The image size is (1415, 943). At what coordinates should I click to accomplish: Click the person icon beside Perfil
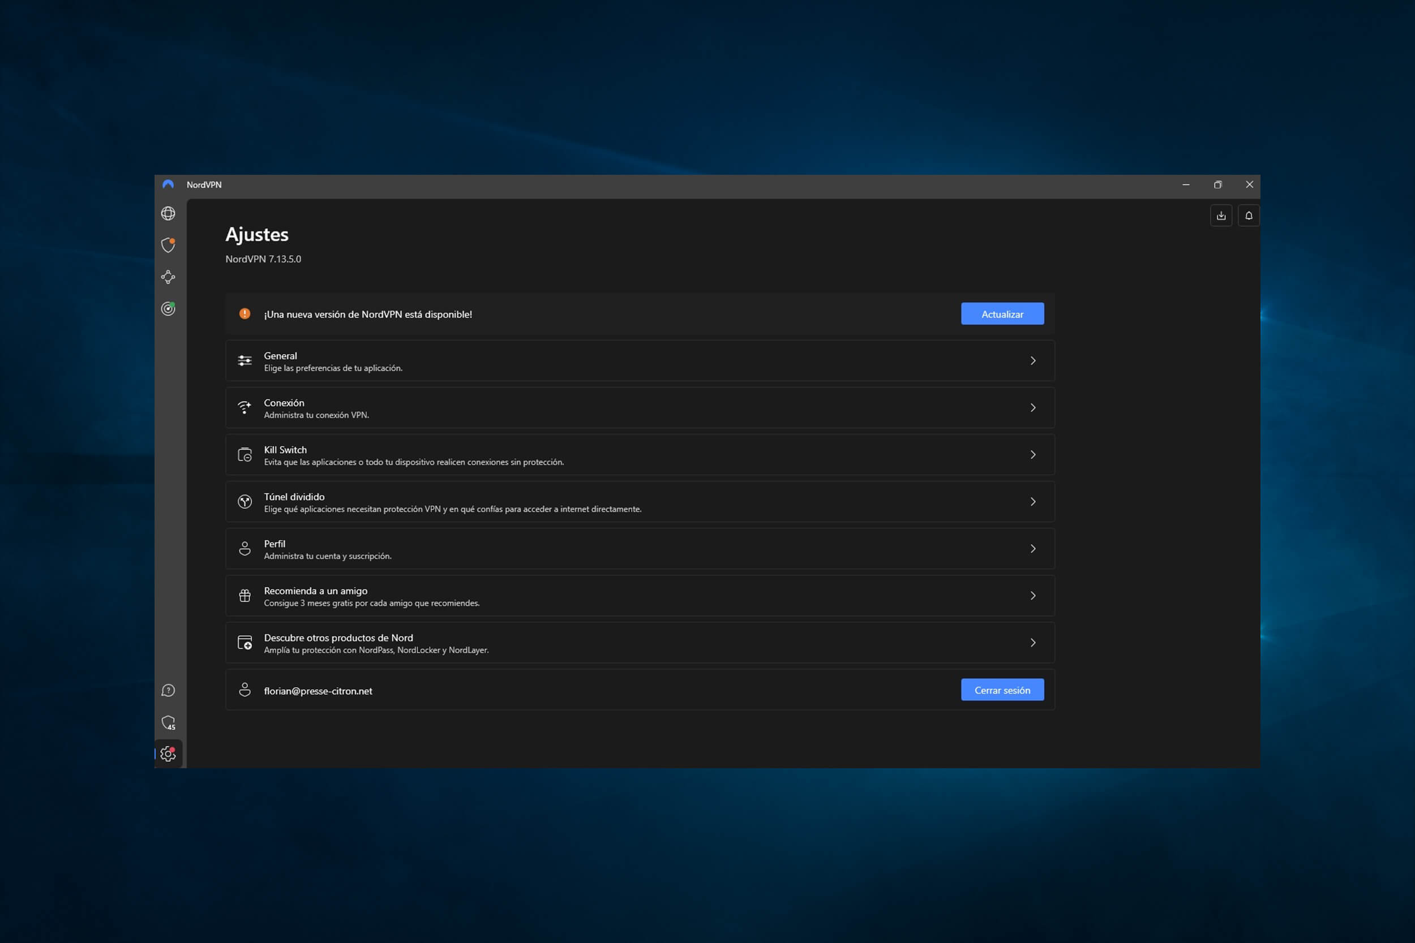pos(245,549)
